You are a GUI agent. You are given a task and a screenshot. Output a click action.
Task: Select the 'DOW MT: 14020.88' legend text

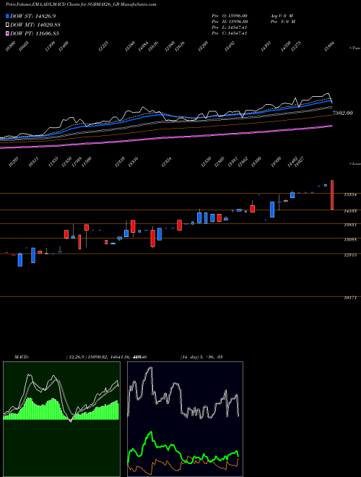point(35,25)
